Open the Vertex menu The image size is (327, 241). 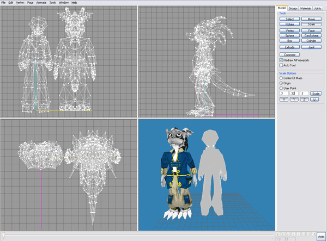[20, 3]
